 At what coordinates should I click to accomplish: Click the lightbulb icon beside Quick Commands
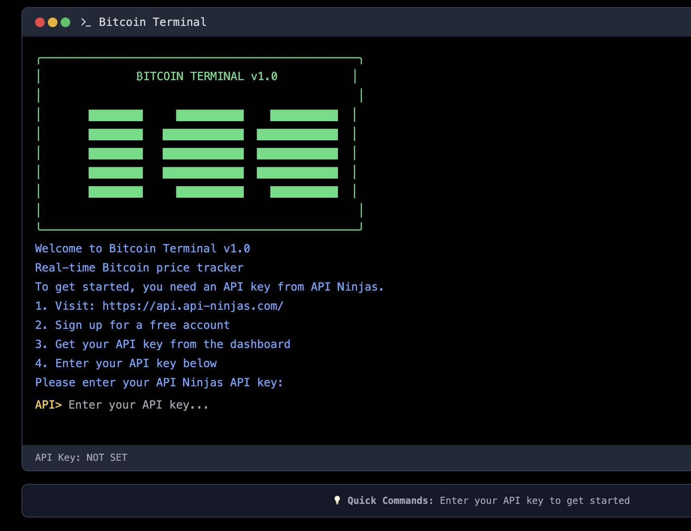337,500
